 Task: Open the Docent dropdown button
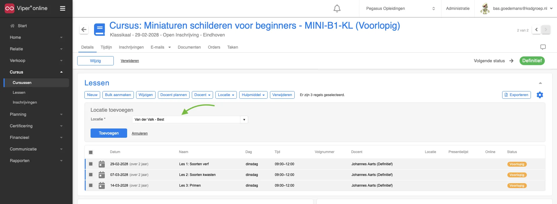202,95
